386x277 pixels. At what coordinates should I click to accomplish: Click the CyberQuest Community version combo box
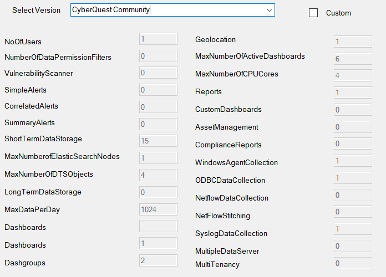[172, 10]
